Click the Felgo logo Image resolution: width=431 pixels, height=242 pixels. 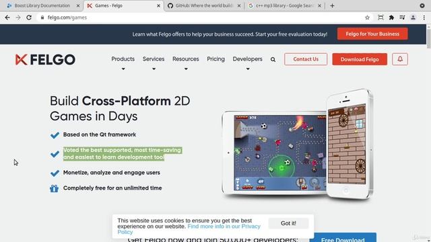(45, 60)
